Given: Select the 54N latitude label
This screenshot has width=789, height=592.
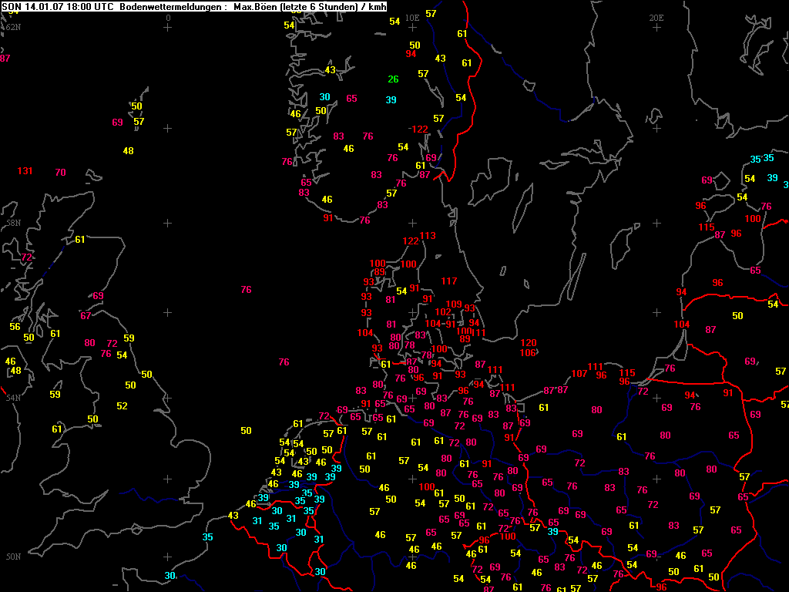Looking at the screenshot, I should pos(12,398).
